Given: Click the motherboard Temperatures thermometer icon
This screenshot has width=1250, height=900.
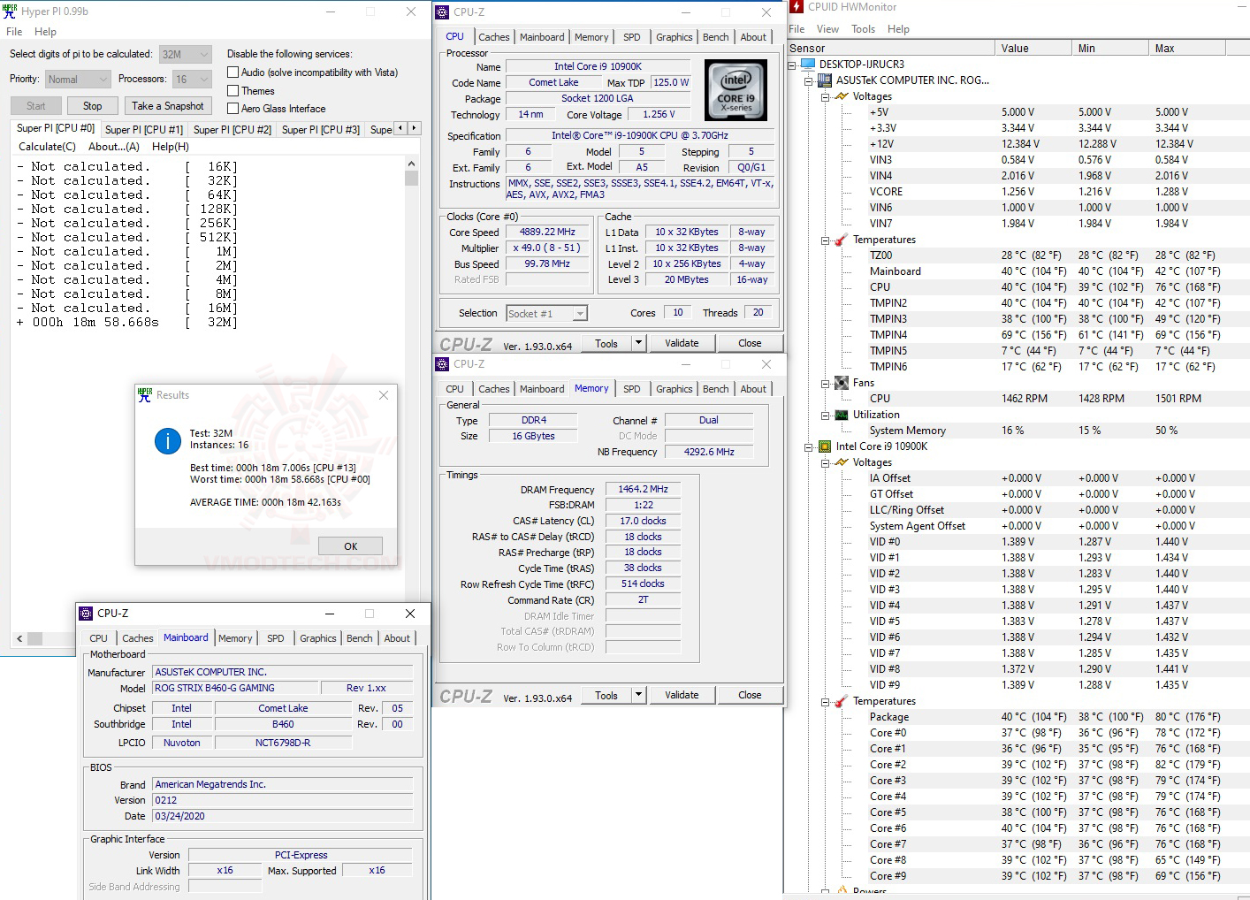Looking at the screenshot, I should click(x=842, y=240).
